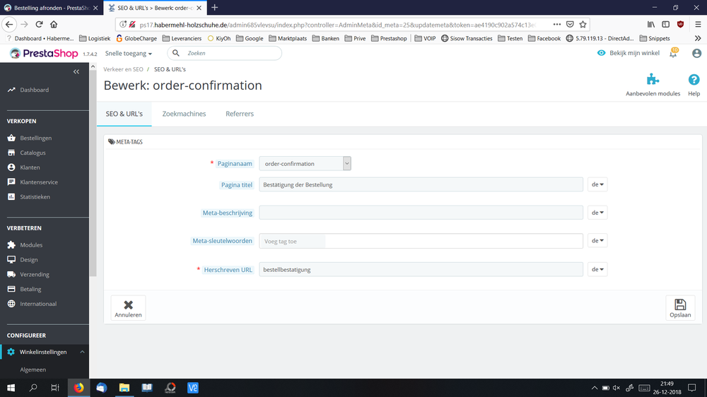
Task: Click the sidebar scrollbar
Action: pyautogui.click(x=93, y=173)
